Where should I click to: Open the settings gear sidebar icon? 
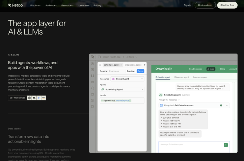92,107
